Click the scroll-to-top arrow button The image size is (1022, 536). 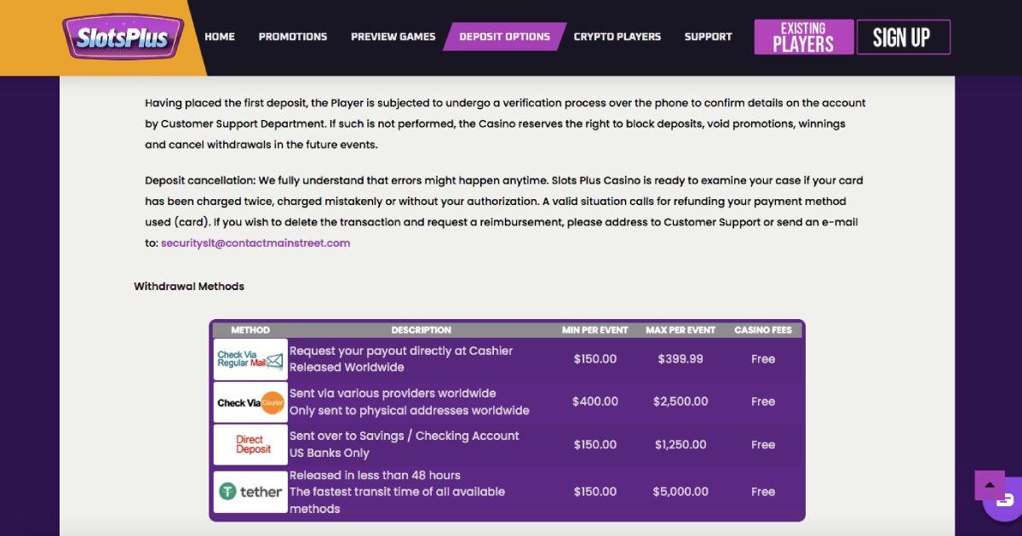pyautogui.click(x=989, y=485)
